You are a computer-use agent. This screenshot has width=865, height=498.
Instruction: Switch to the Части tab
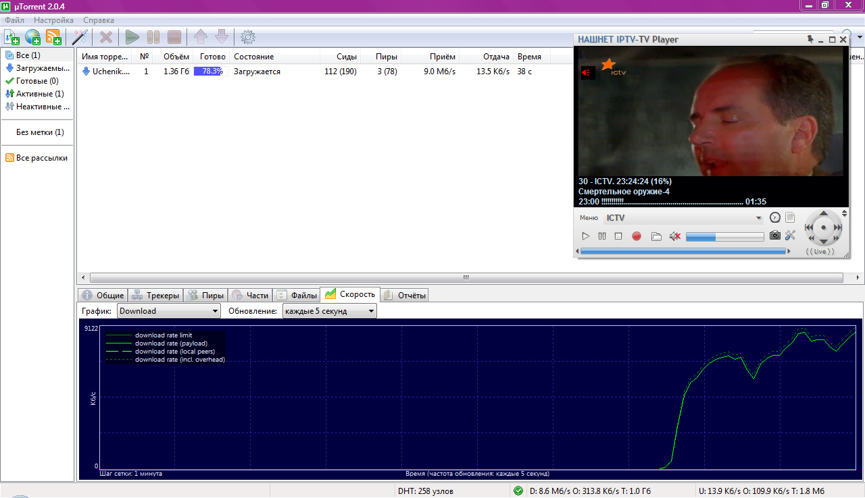coord(250,295)
